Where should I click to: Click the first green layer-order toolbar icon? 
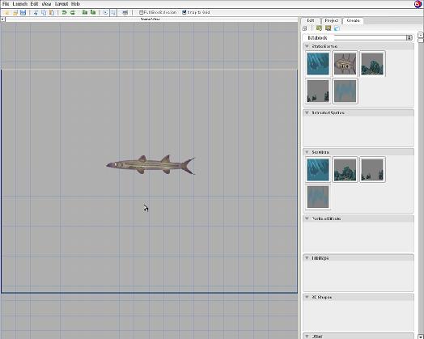pyautogui.click(x=85, y=13)
